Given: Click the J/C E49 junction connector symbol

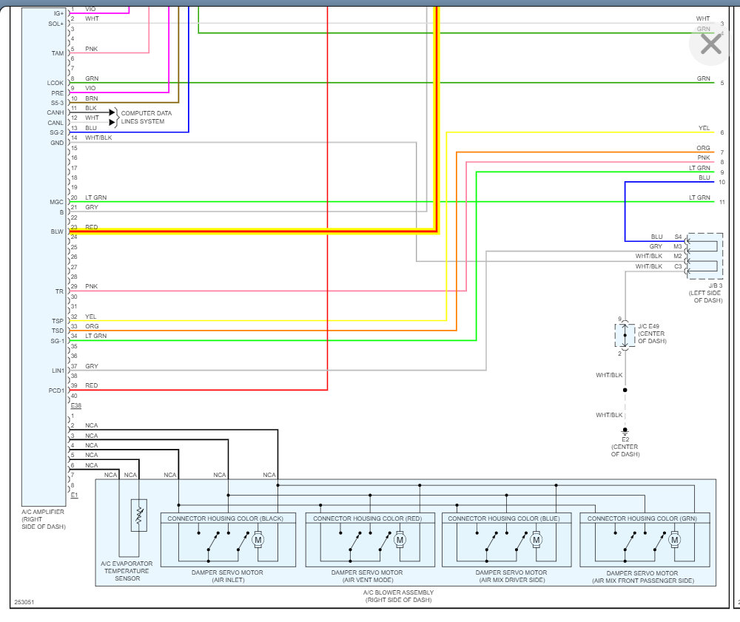Looking at the screenshot, I should point(625,336).
